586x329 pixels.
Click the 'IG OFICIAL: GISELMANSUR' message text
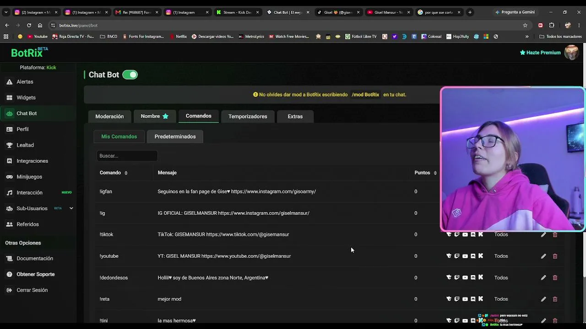(233, 213)
